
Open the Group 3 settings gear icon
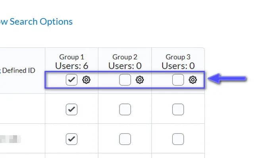tap(193, 80)
